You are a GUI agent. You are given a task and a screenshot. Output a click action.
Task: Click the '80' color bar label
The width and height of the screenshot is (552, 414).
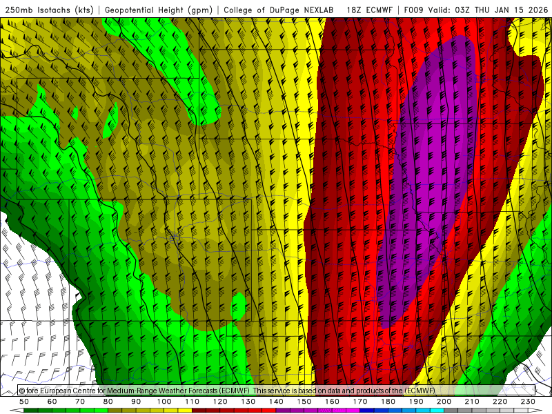point(108,402)
